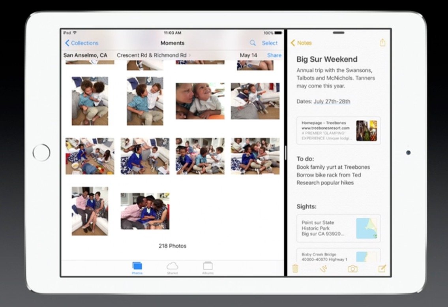448x307 pixels.
Task: Tap the Moments title
Action: coord(172,43)
